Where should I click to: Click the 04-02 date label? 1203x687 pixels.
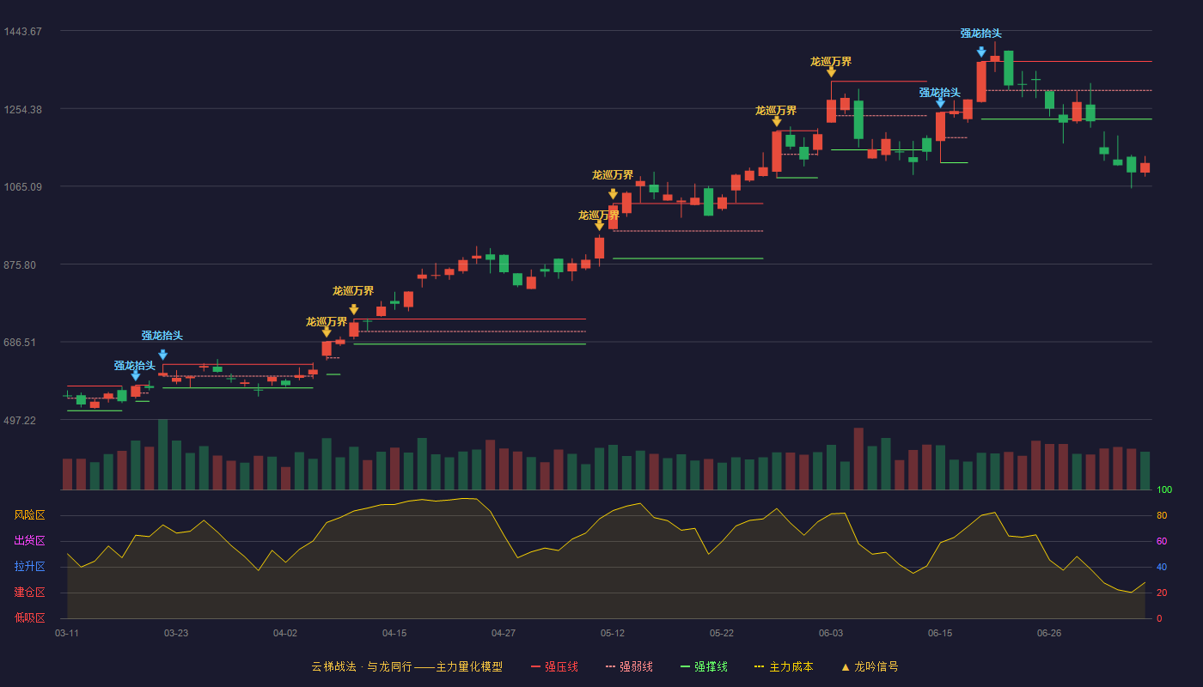[285, 633]
